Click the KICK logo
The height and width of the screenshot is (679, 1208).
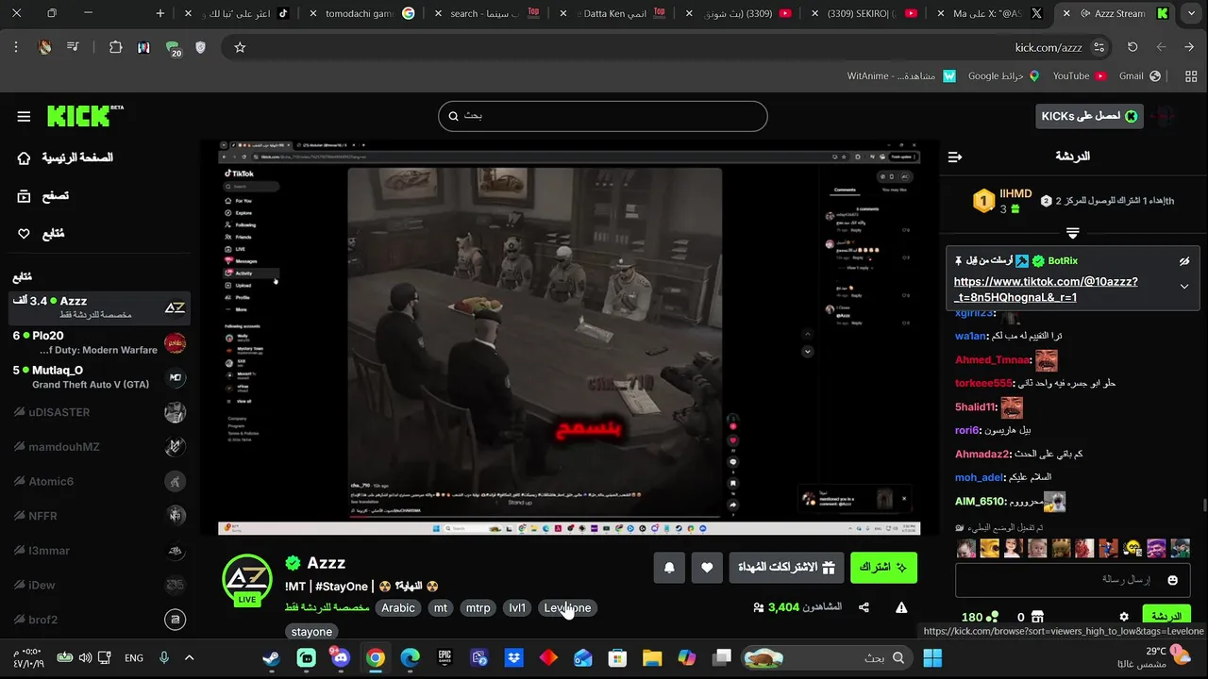point(85,116)
